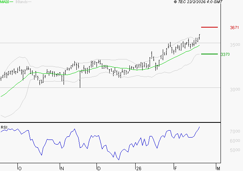Screen dimensions: 243x171
Task: Click the MA20 legend label
Action: [x=4, y=2]
